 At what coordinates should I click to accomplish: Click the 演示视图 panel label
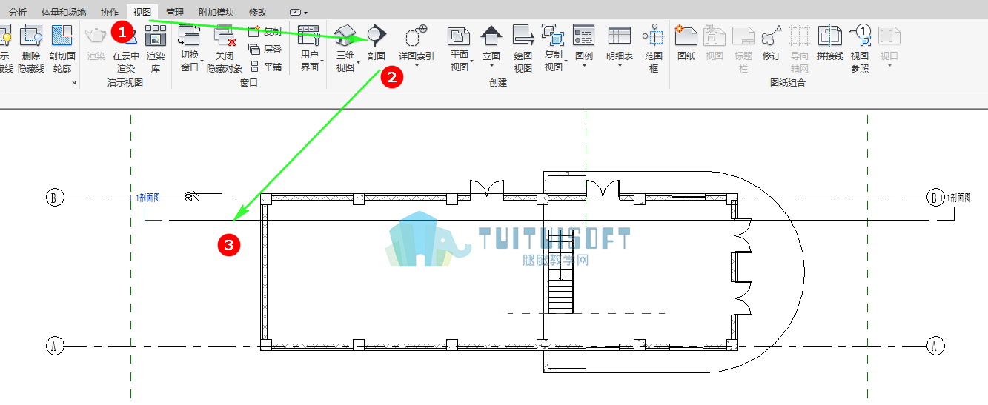click(125, 83)
